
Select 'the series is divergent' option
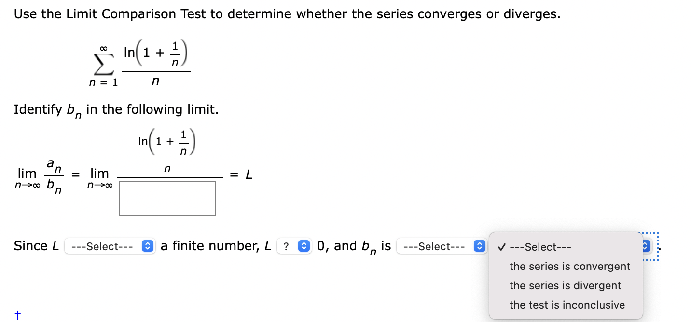point(565,285)
